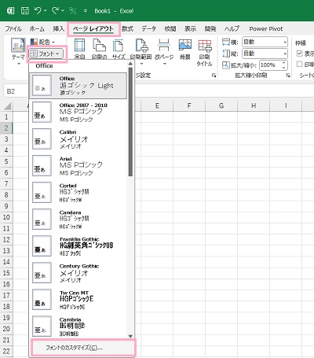Select column H header
314x358 pixels.
254,105
